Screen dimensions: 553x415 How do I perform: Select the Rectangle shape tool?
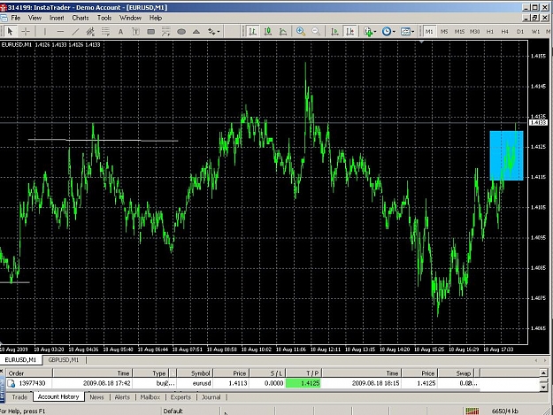pyautogui.click(x=151, y=32)
